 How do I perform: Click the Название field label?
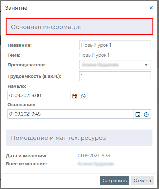coord(20,45)
